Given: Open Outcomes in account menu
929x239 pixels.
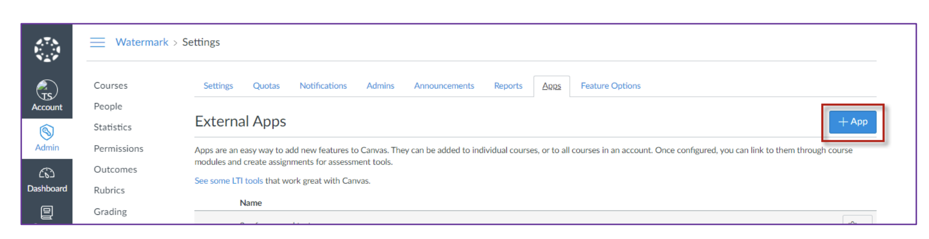Looking at the screenshot, I should [x=116, y=169].
